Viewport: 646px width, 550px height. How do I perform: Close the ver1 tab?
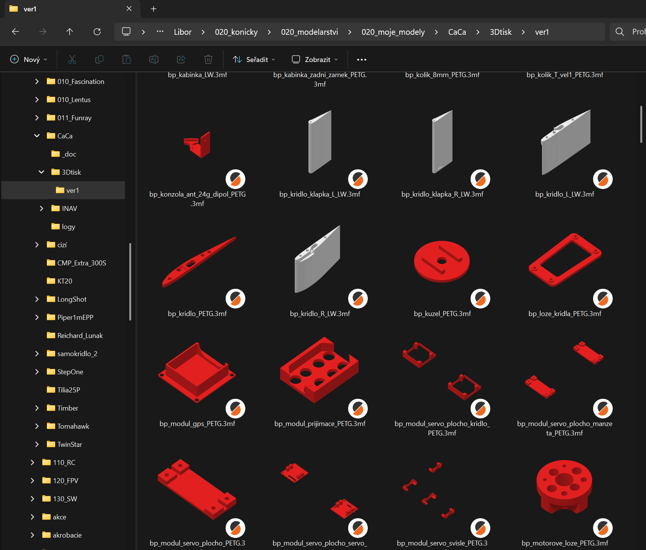[x=129, y=9]
